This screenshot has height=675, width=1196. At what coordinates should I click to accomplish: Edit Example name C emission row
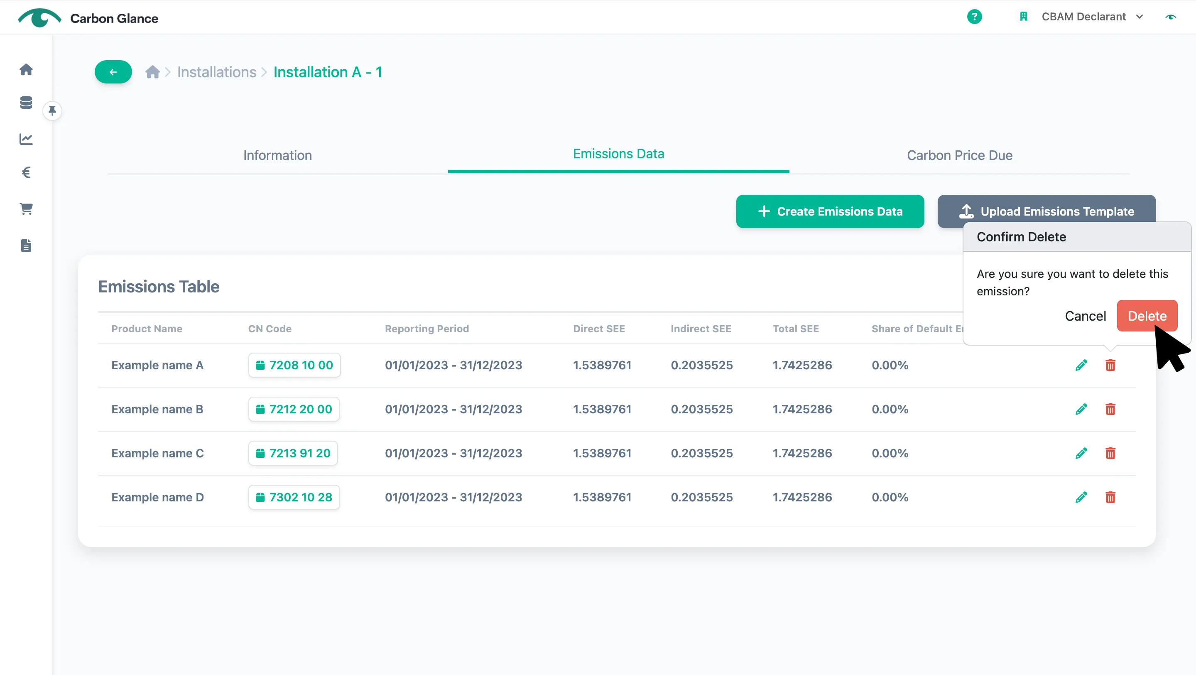point(1081,454)
